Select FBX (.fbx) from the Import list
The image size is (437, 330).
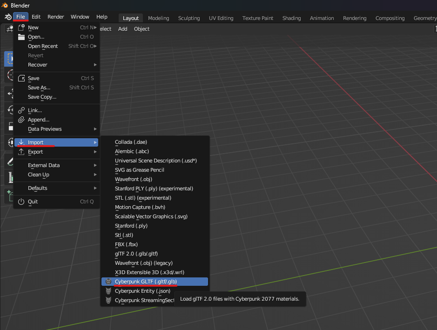tap(126, 244)
